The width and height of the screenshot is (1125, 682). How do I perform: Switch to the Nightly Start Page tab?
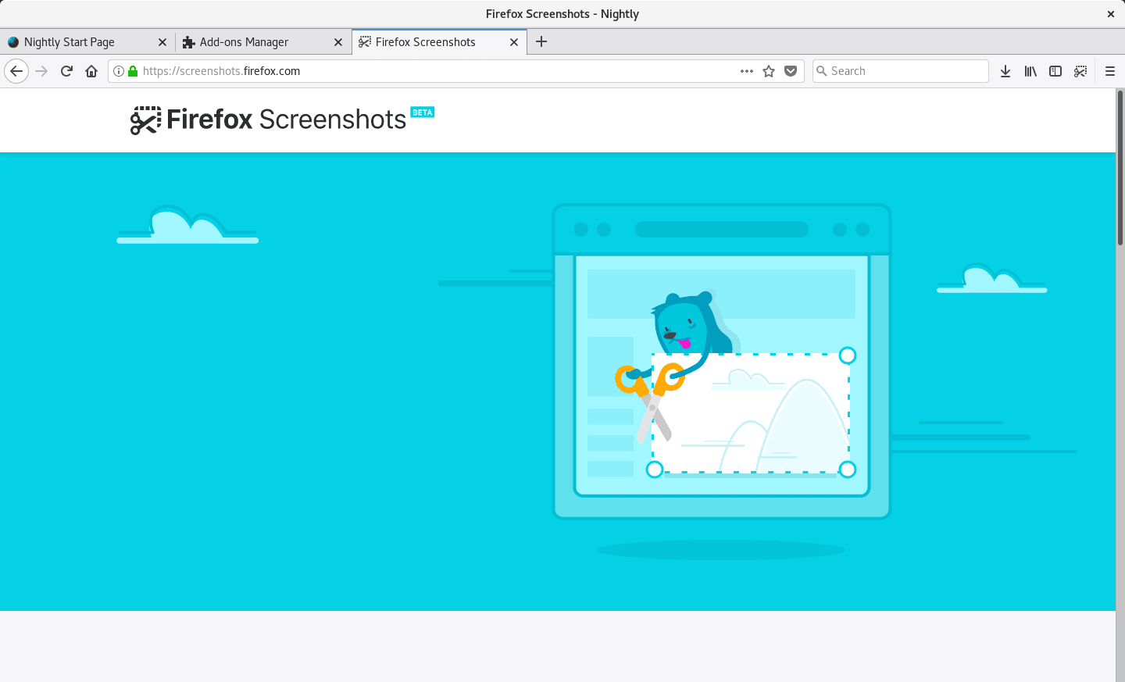click(87, 42)
